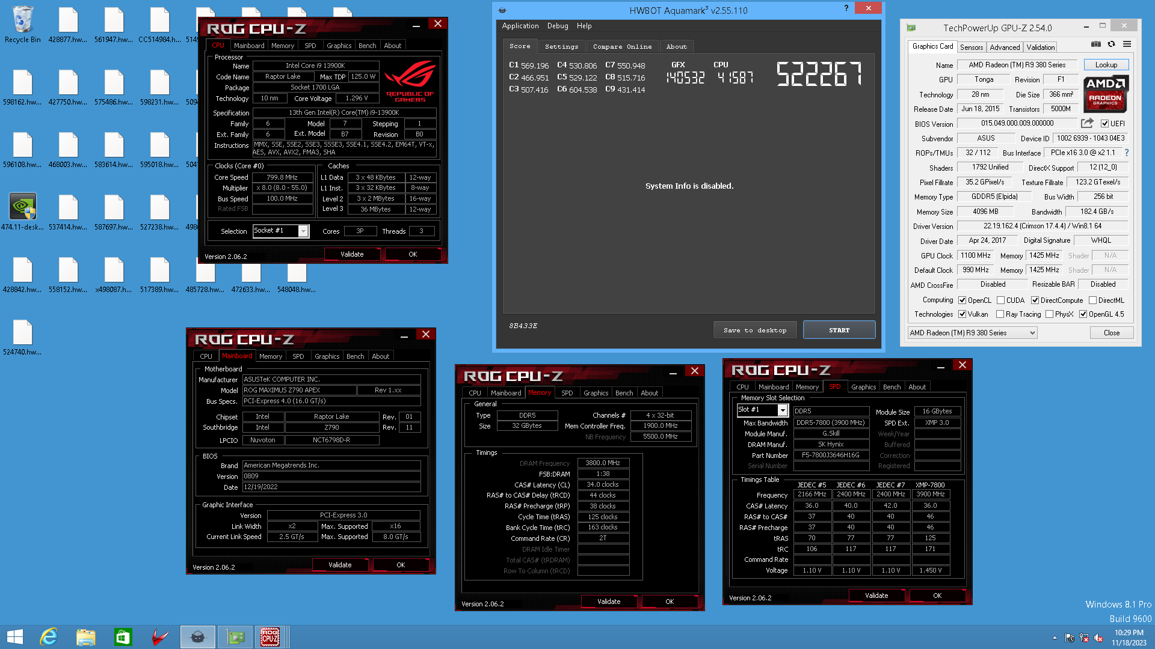
Task: Toggle the CUDA checkbox
Action: click(x=1000, y=300)
